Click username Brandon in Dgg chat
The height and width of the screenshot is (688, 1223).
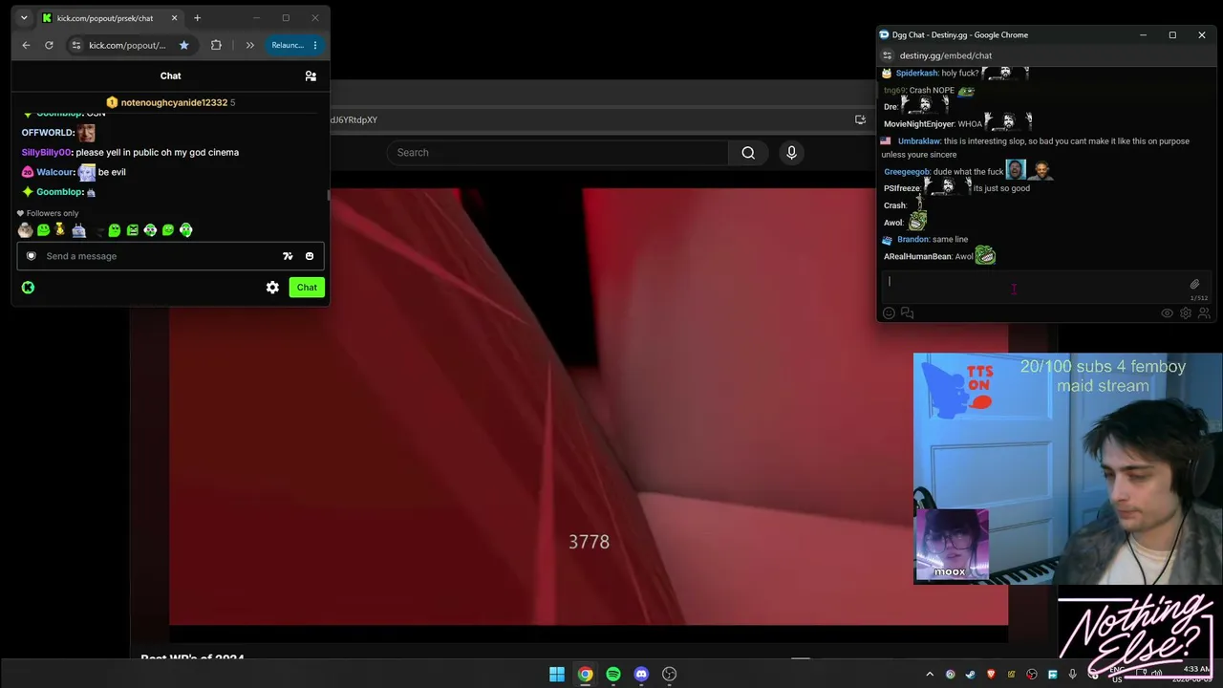click(x=912, y=240)
